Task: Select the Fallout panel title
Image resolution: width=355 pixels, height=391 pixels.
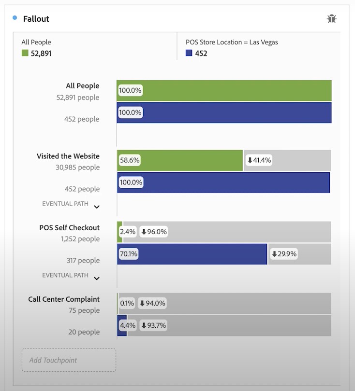Action: [36, 19]
